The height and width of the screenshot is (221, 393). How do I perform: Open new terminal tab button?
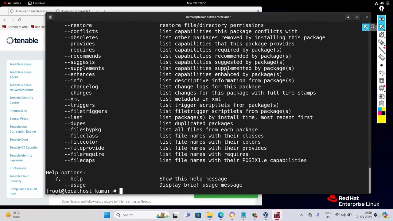pyautogui.click(x=51, y=17)
